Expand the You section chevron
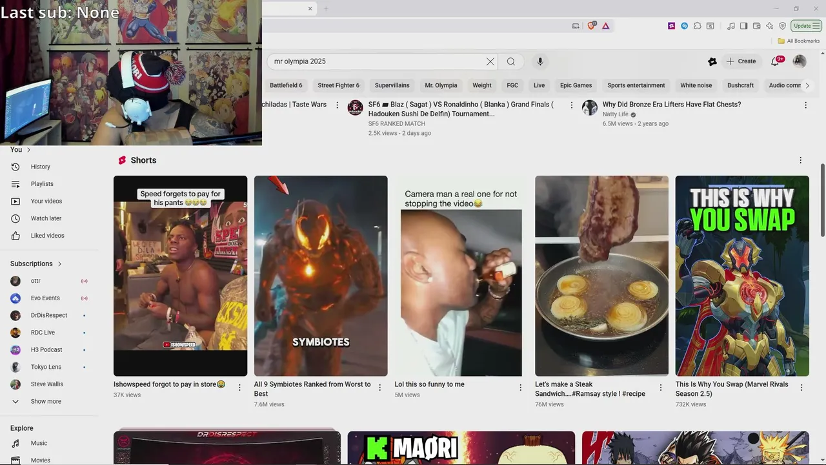Viewport: 826px width, 465px height. [28, 150]
